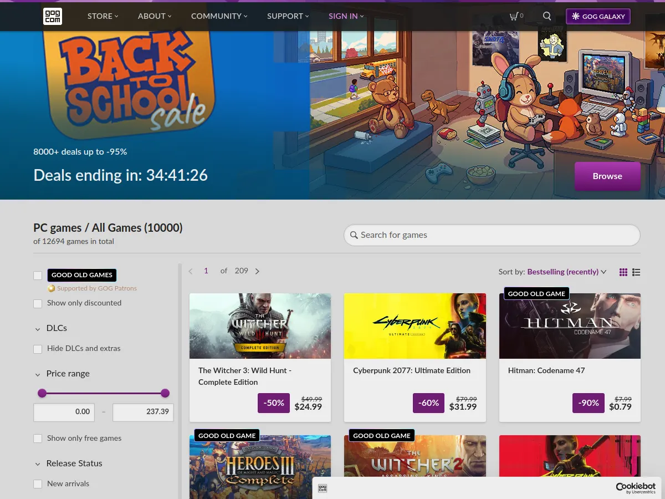Click the header search magnifier icon
The image size is (665, 499).
click(x=547, y=16)
